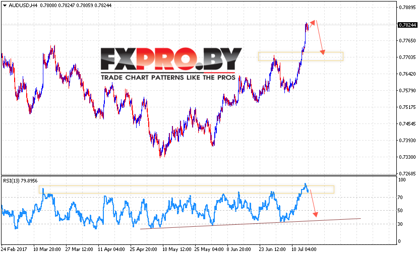Image resolution: width=418 pixels, height=255 pixels.
Task: Click the 27 Mar 12:00 time label
Action: point(79,249)
